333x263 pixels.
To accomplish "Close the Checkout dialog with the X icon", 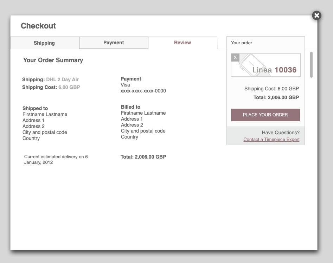I will tap(316, 15).
